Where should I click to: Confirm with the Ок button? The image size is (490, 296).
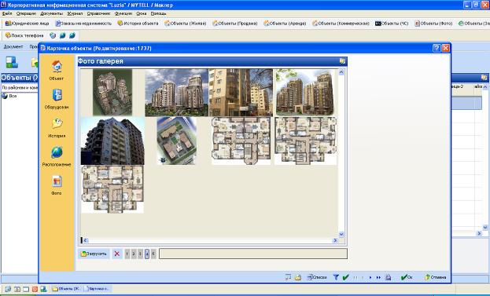(407, 277)
